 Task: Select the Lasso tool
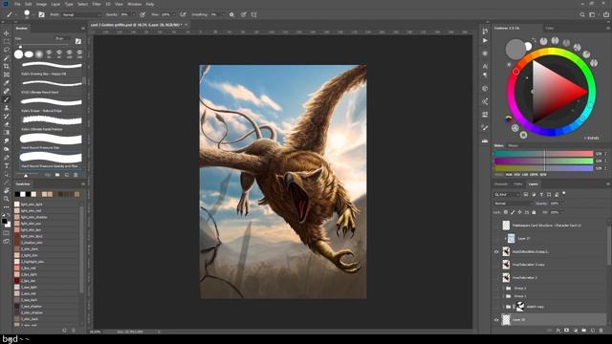[x=7, y=50]
